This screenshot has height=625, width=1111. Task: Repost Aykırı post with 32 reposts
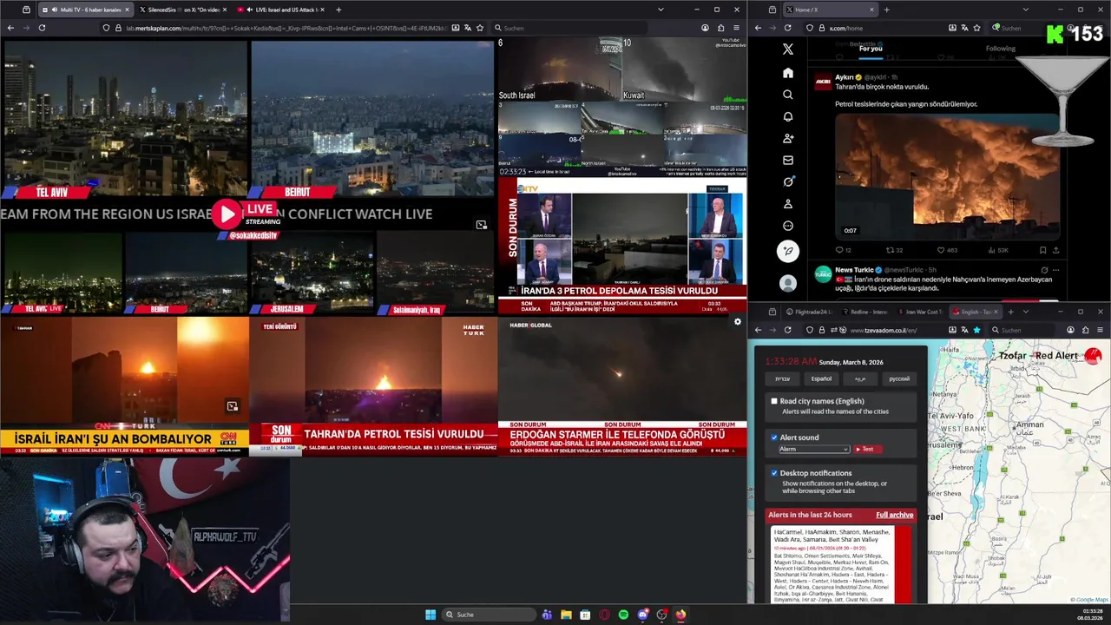pos(895,250)
